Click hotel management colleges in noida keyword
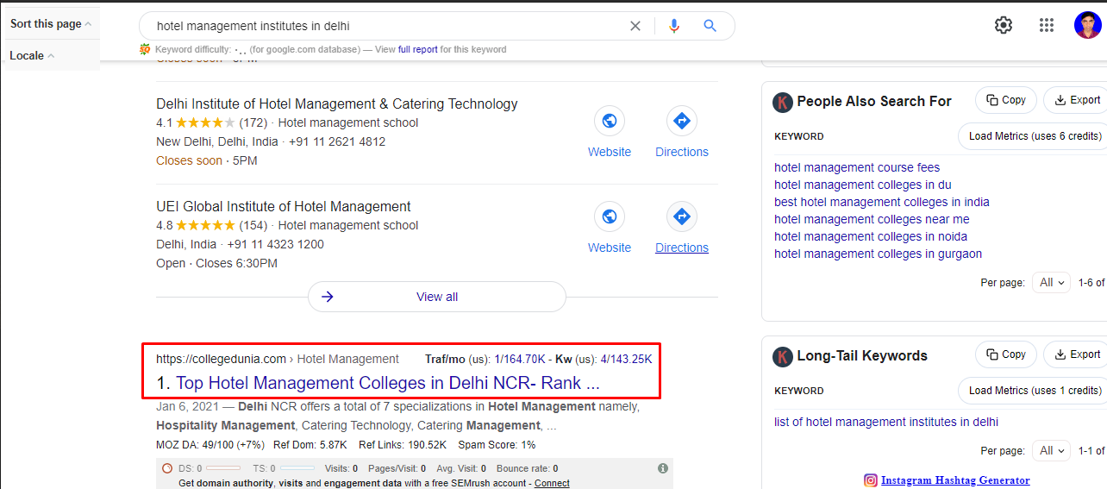 click(870, 236)
